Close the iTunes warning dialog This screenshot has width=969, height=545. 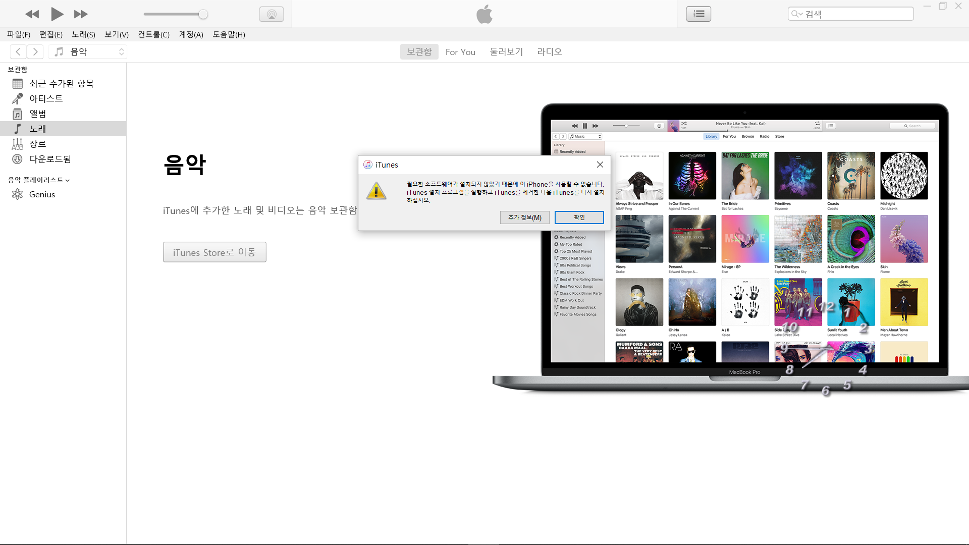point(600,165)
